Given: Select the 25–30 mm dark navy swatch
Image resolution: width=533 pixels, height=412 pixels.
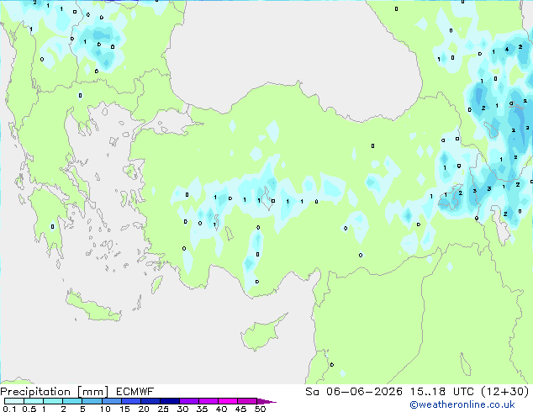Looking at the screenshot, I should pos(170,401).
